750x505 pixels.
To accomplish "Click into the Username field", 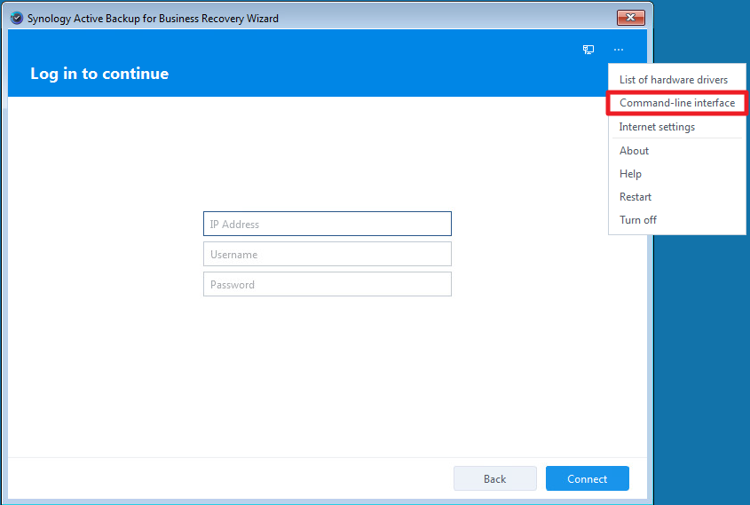I will 328,254.
